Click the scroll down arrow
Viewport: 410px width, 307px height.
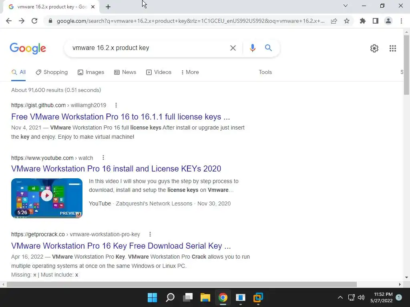(x=406, y=277)
